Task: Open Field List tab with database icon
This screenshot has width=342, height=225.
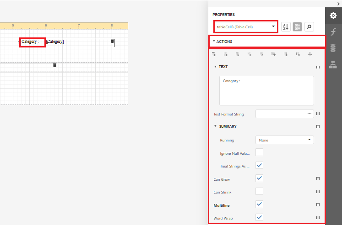Action: click(333, 48)
